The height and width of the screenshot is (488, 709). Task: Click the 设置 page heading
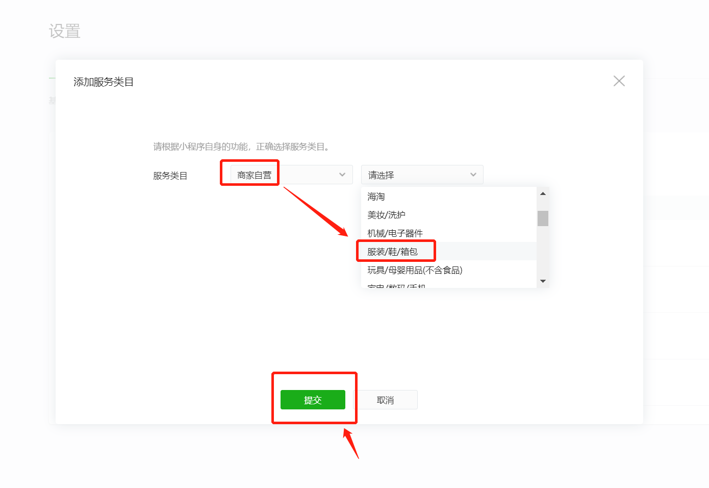click(65, 31)
